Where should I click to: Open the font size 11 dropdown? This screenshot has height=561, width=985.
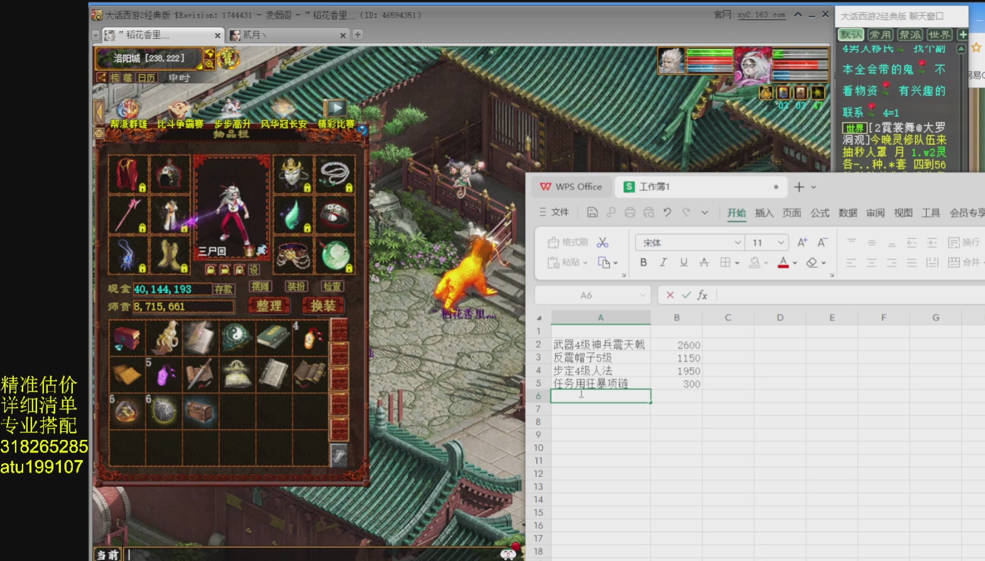(781, 242)
